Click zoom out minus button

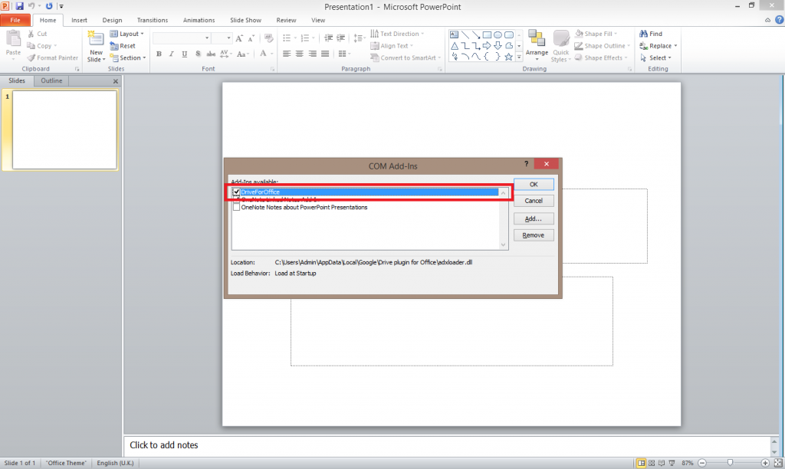tap(702, 463)
